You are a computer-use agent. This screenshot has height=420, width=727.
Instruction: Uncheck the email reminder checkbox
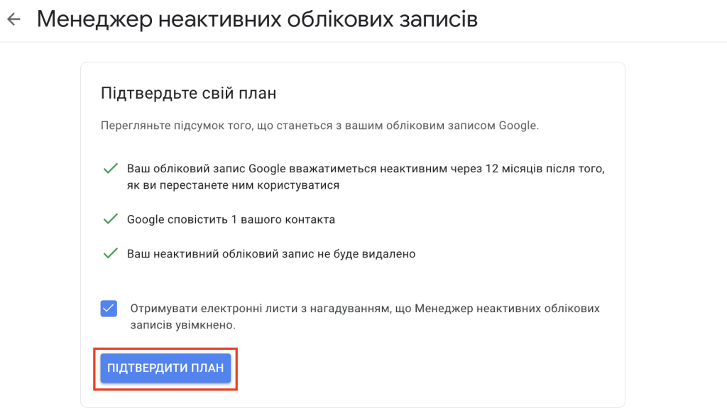109,309
